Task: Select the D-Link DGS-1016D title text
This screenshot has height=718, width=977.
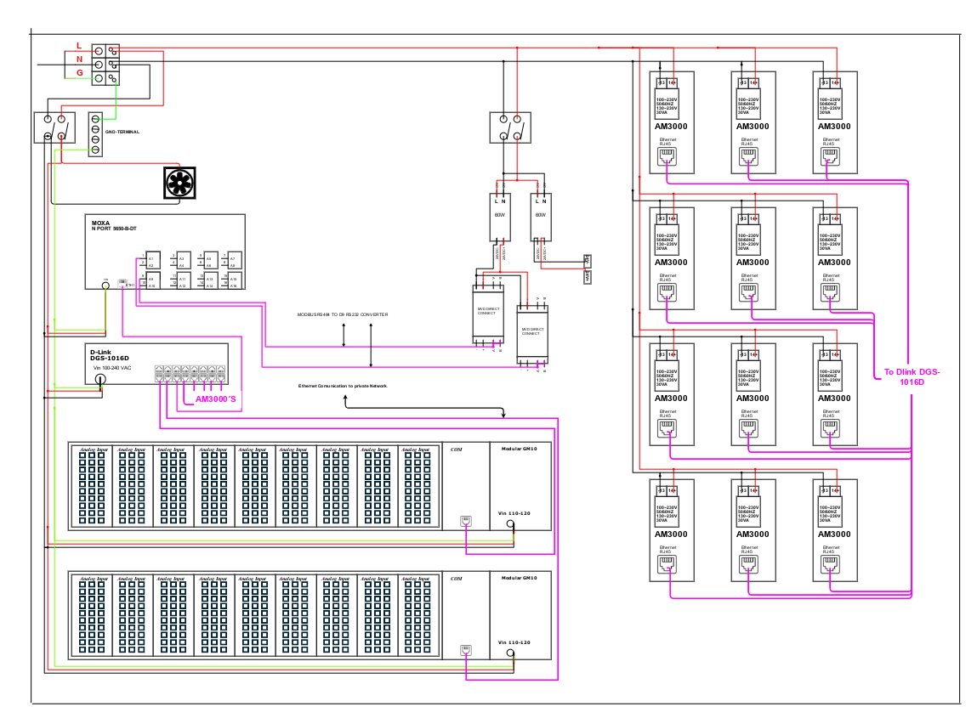Action: (x=109, y=355)
